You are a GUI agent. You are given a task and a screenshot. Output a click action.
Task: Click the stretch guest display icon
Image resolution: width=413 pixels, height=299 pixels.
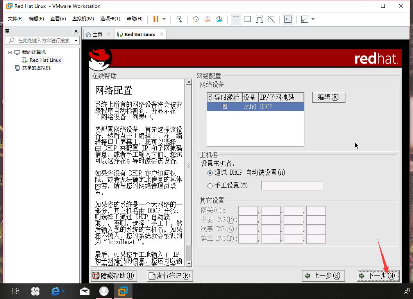pos(304,19)
